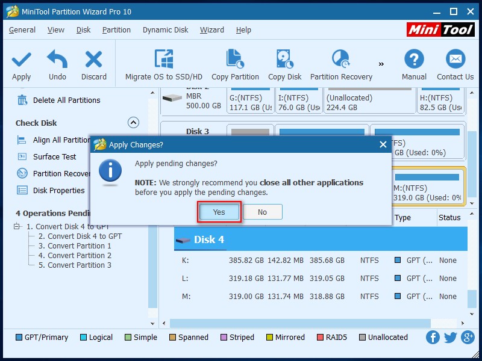The width and height of the screenshot is (482, 361).
Task: Open the Help menu
Action: [243, 29]
